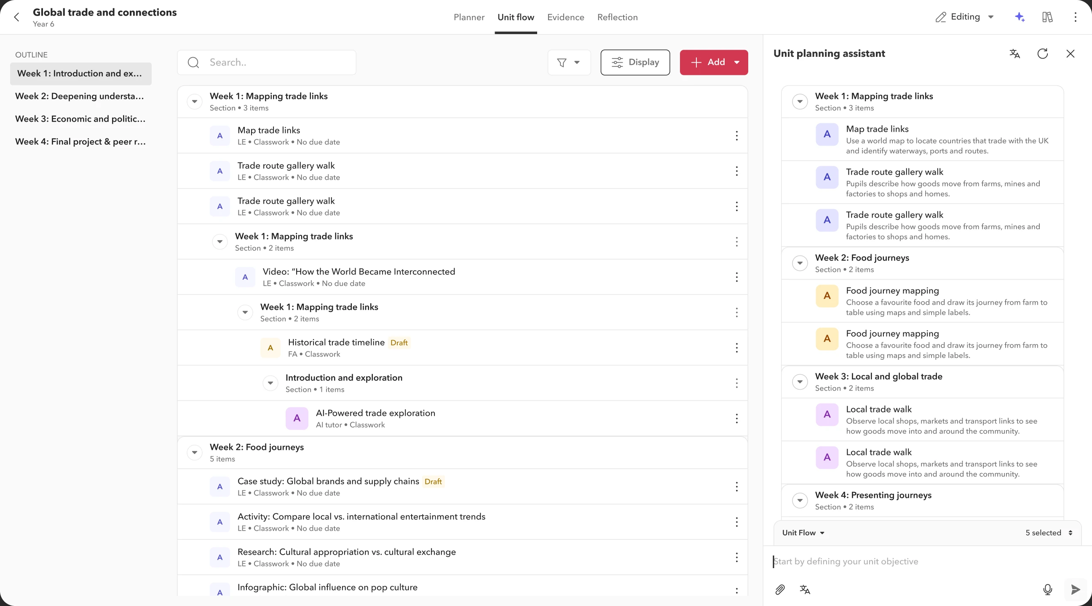Screen dimensions: 1092x606
Task: Select the Unit flow tab
Action: tap(516, 17)
